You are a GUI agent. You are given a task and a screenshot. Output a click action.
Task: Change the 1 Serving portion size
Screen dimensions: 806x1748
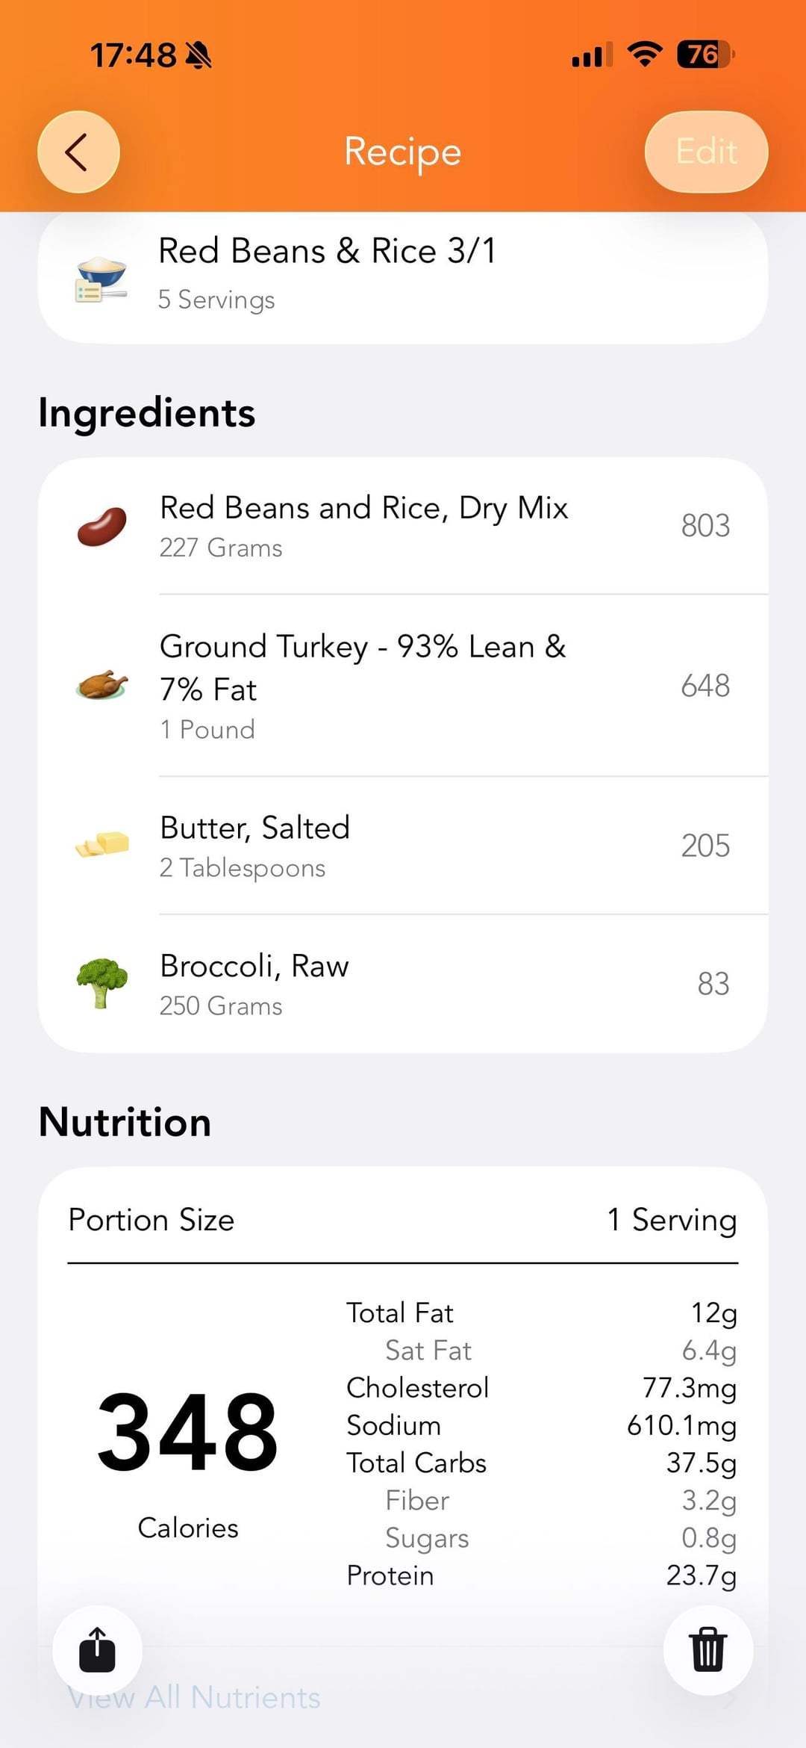click(x=672, y=1221)
